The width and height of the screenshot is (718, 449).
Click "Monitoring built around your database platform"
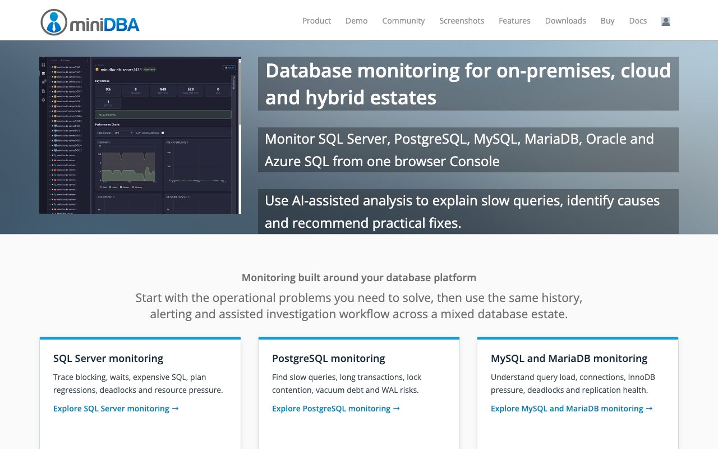[x=359, y=277]
